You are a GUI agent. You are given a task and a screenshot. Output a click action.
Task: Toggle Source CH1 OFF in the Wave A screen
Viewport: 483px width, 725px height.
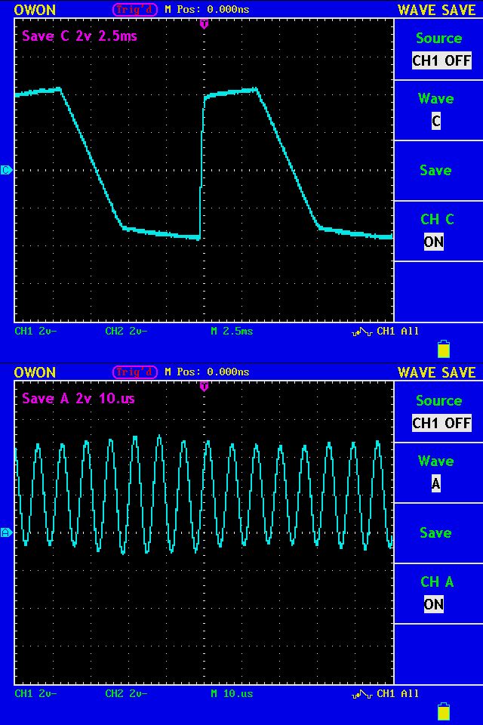tap(441, 423)
